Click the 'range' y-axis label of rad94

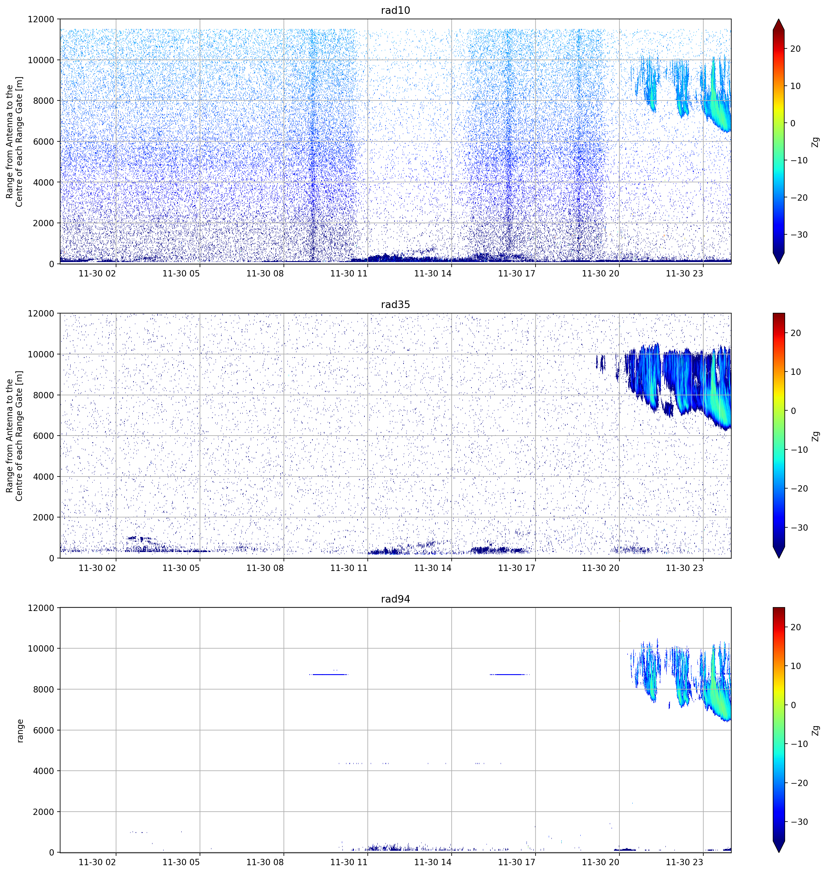pos(19,731)
